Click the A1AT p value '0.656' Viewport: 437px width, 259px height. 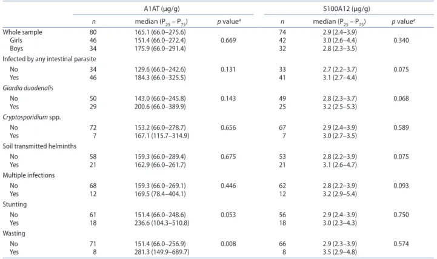pyautogui.click(x=229, y=127)
